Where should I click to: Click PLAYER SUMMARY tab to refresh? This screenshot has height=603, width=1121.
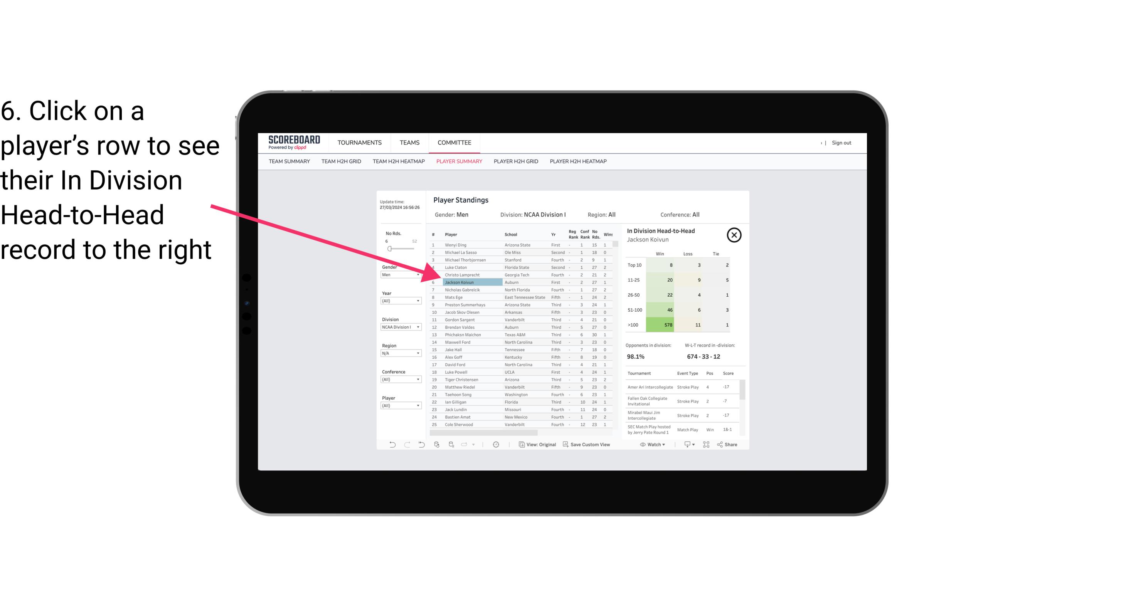(458, 162)
